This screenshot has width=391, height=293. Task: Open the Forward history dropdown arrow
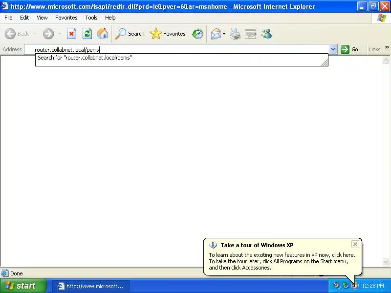[60, 34]
